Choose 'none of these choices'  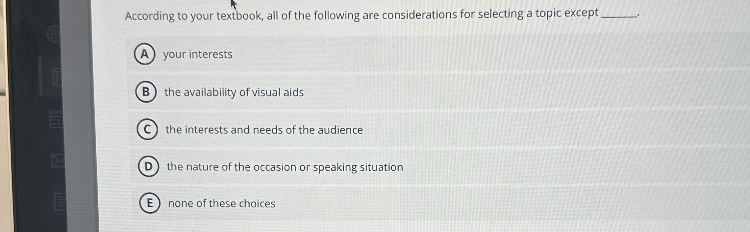click(x=221, y=203)
